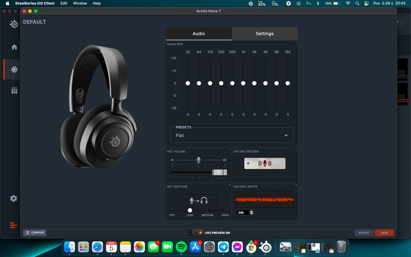
Task: Toggle the Live Preview On switch
Action: (196, 233)
